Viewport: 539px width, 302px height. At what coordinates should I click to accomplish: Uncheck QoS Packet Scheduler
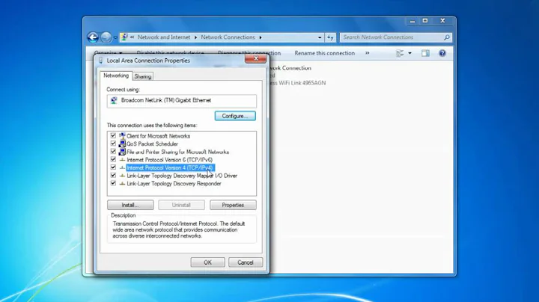click(113, 144)
